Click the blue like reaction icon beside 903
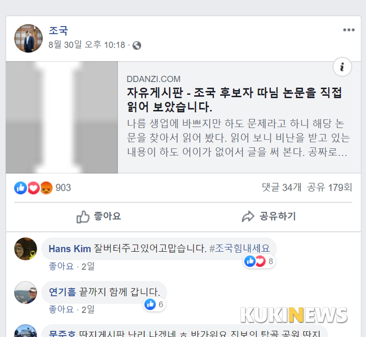 tap(20, 188)
